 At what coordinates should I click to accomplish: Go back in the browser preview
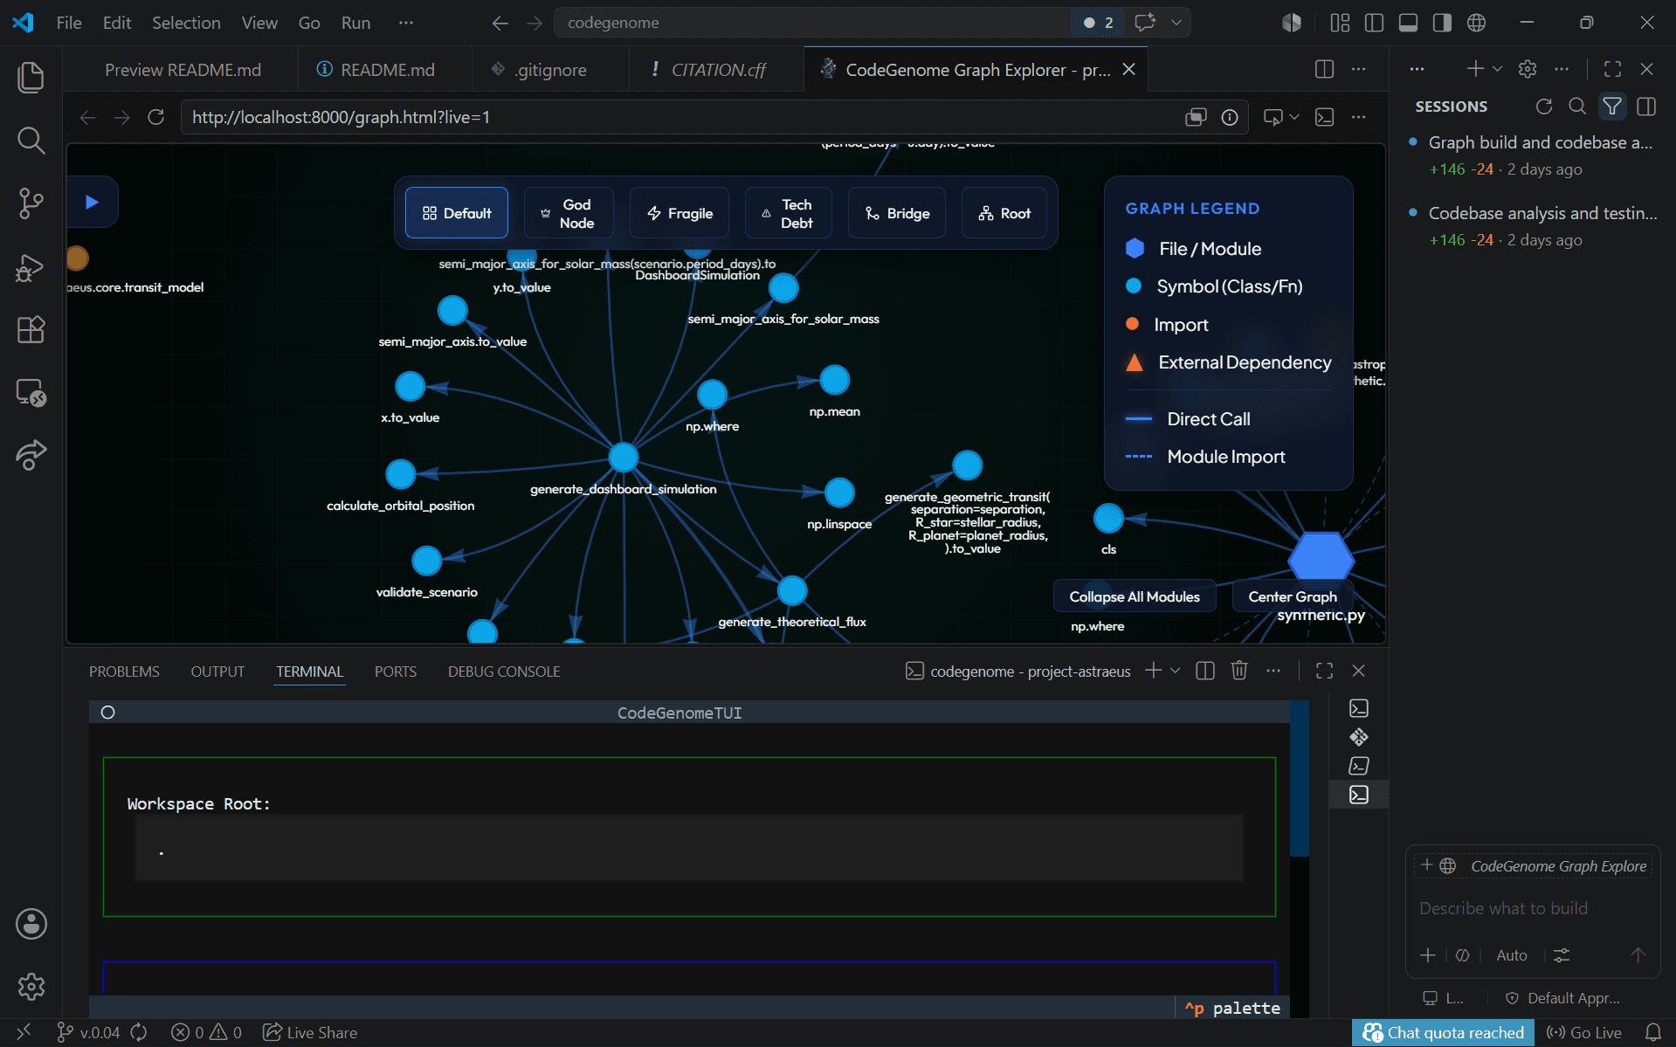coord(87,117)
